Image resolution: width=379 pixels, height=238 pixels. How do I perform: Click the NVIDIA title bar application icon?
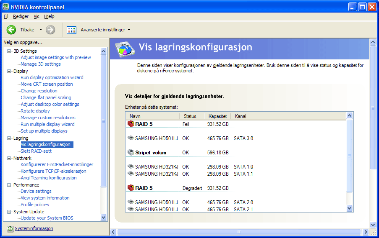[x=5, y=7]
